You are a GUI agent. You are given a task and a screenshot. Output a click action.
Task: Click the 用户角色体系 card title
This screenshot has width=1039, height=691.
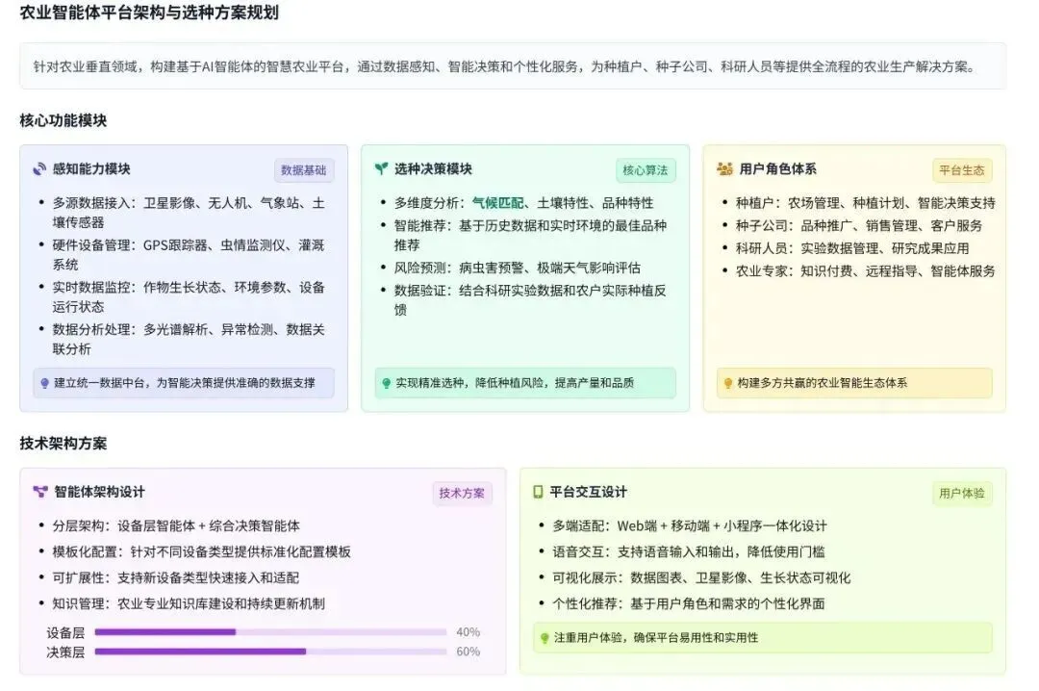pyautogui.click(x=778, y=169)
